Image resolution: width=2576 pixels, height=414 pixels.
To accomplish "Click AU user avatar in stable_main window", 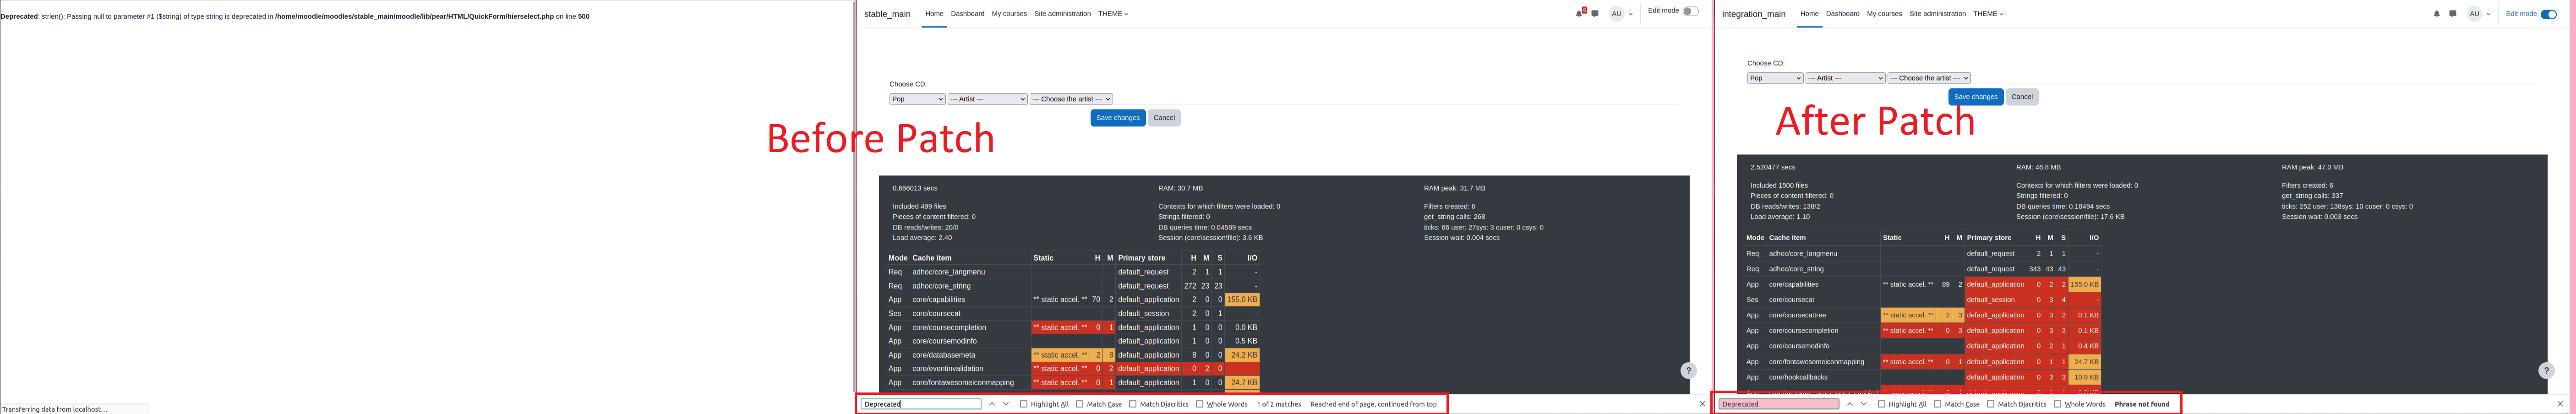I will [1616, 14].
